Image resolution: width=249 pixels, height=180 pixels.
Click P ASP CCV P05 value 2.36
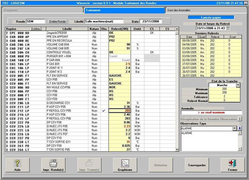[120, 107]
